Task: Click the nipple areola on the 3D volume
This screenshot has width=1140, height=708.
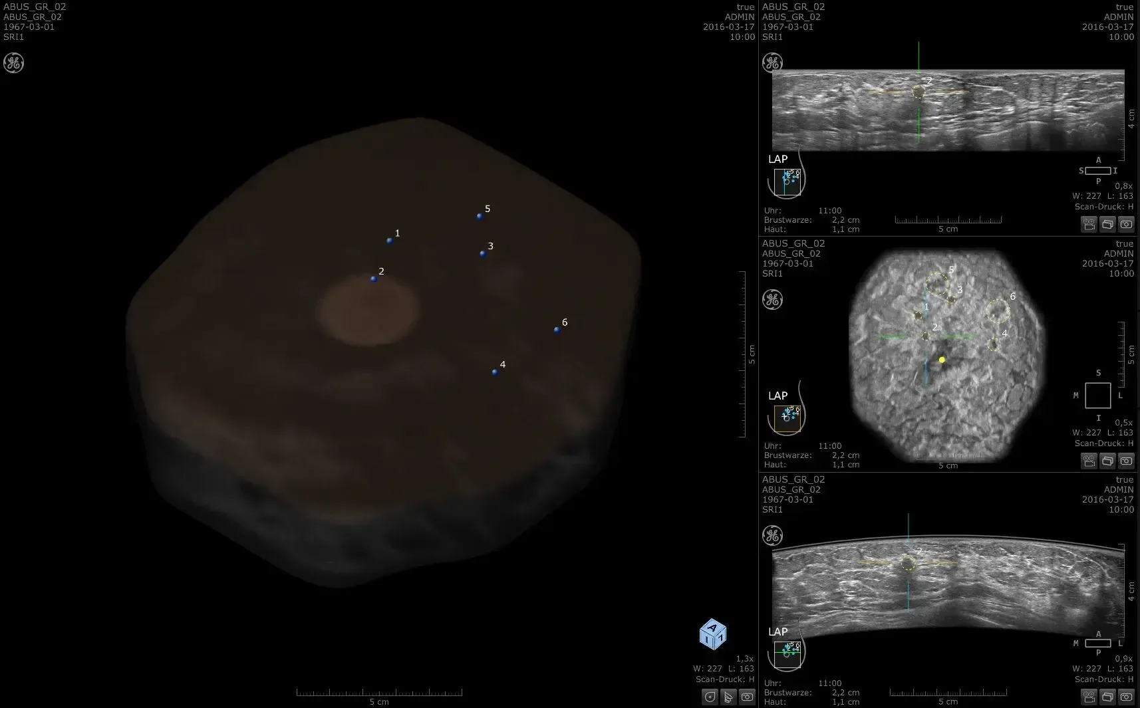Action: [368, 310]
